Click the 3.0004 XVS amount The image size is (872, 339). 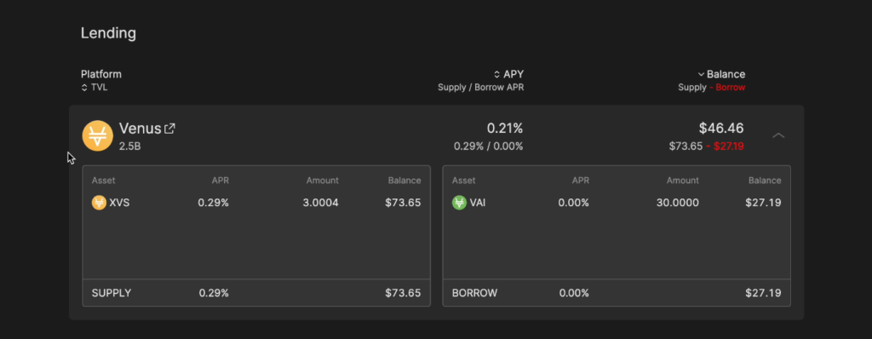[x=321, y=203]
